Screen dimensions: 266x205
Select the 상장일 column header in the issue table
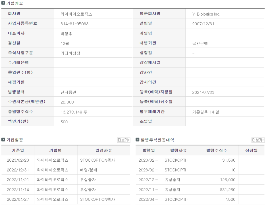coord(252,151)
